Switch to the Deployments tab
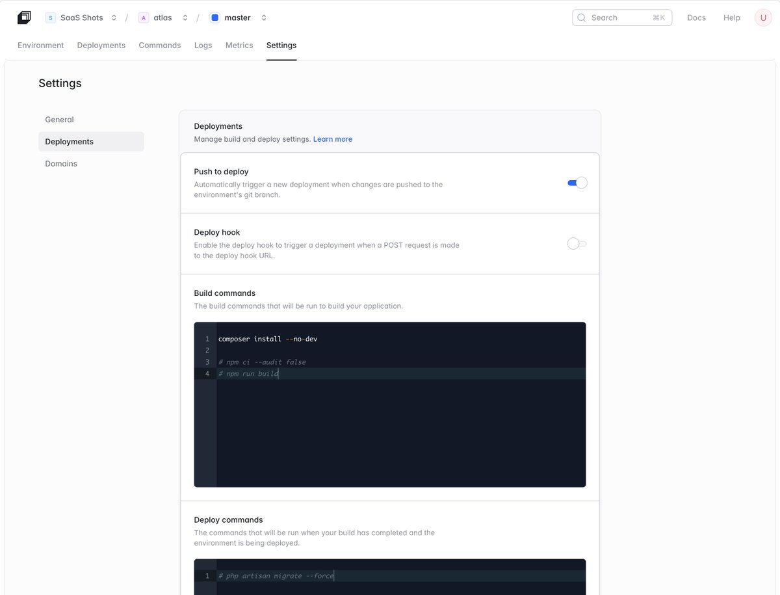 pyautogui.click(x=101, y=46)
